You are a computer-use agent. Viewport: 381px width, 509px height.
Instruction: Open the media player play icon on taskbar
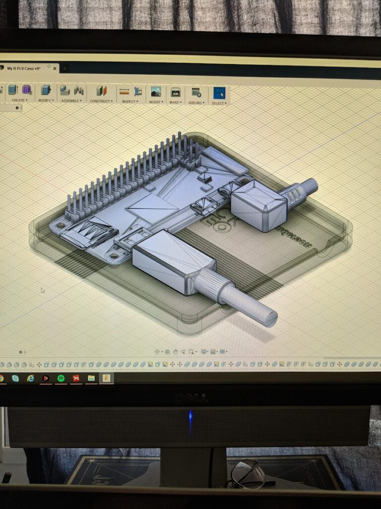[46, 378]
